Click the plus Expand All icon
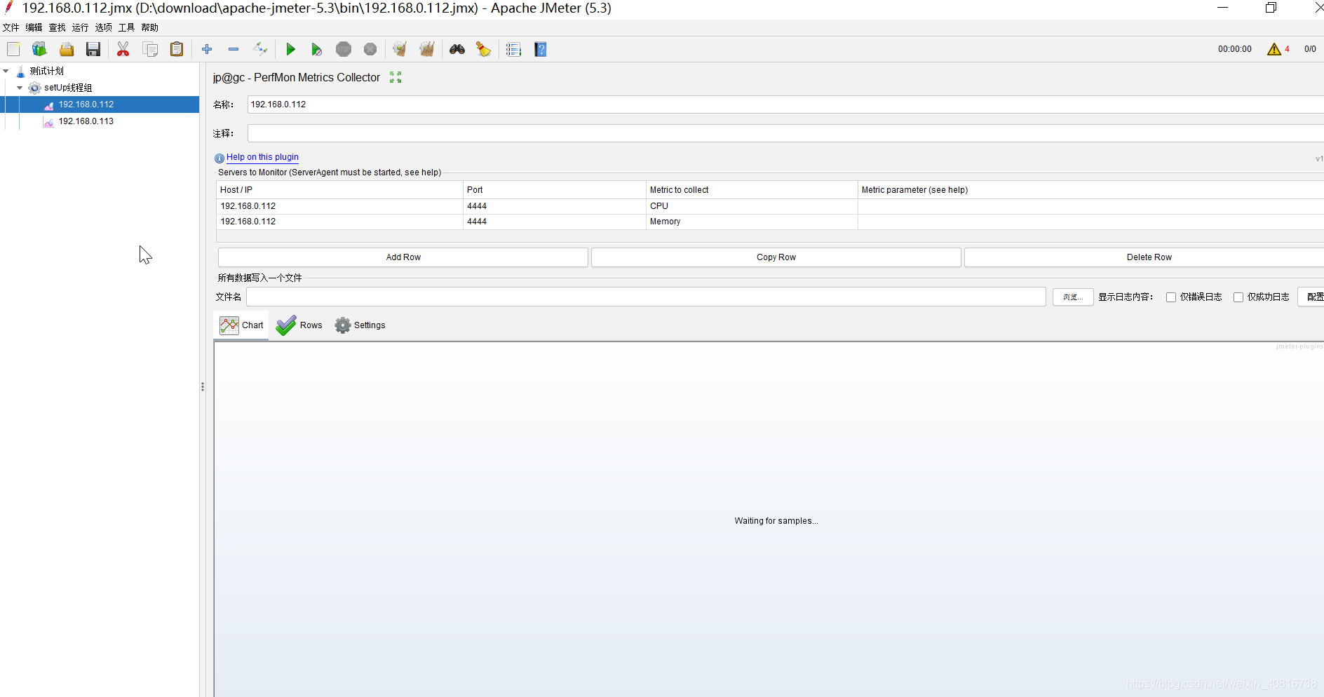Image resolution: width=1324 pixels, height=697 pixels. [x=207, y=49]
